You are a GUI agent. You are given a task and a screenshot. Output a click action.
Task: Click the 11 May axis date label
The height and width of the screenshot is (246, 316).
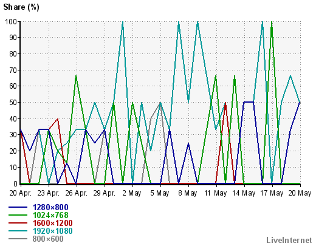point(216,193)
